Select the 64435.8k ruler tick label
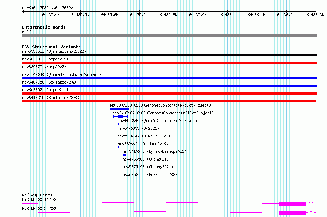Image resolution: width=327 pixels, height=217 pixels. point(168,15)
